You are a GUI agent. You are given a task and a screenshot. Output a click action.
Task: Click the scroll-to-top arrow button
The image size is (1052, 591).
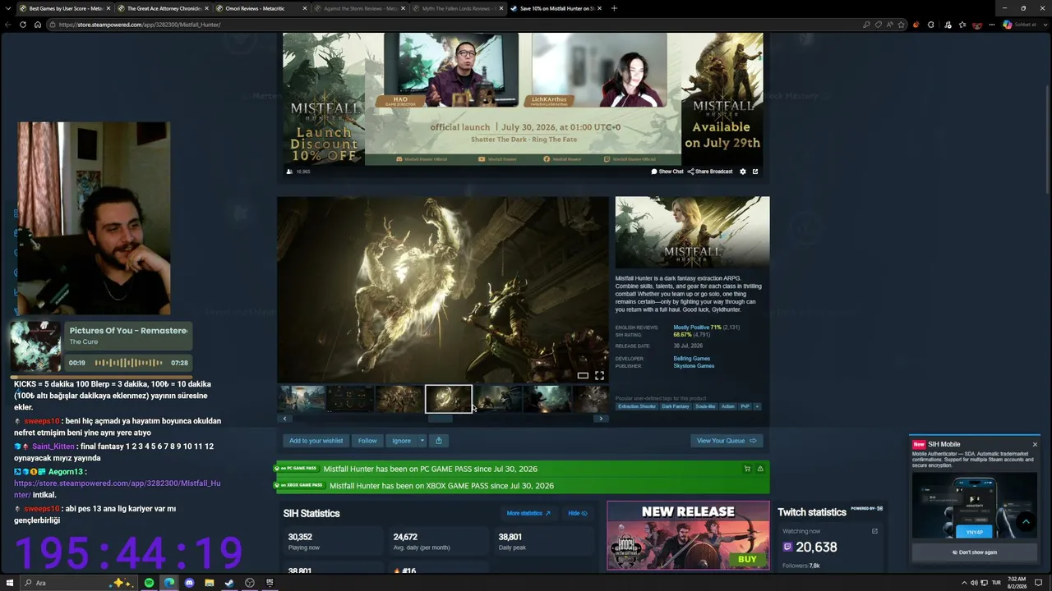pyautogui.click(x=1026, y=521)
